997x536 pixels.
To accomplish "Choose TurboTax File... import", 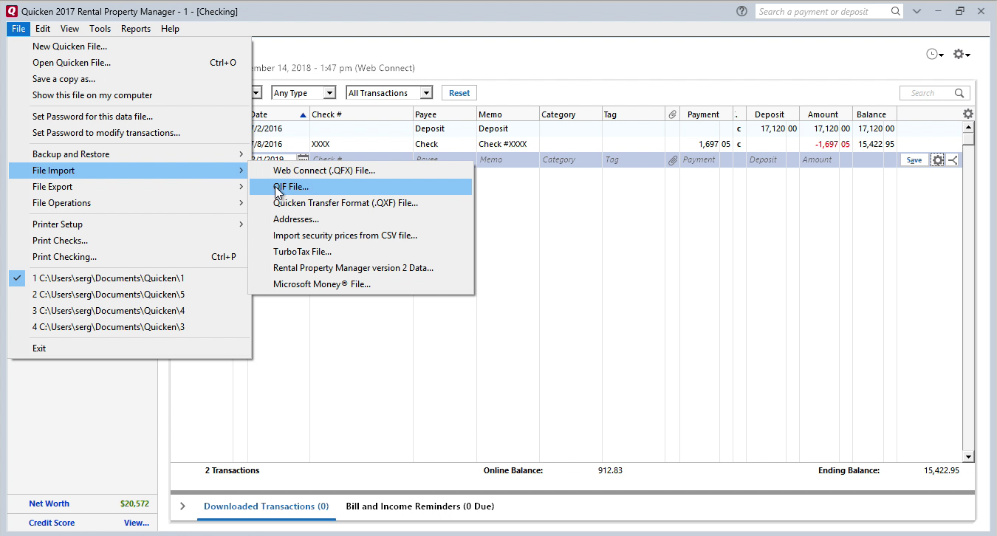I will click(360, 252).
